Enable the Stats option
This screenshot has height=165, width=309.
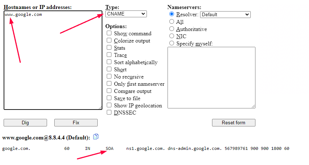[109, 48]
